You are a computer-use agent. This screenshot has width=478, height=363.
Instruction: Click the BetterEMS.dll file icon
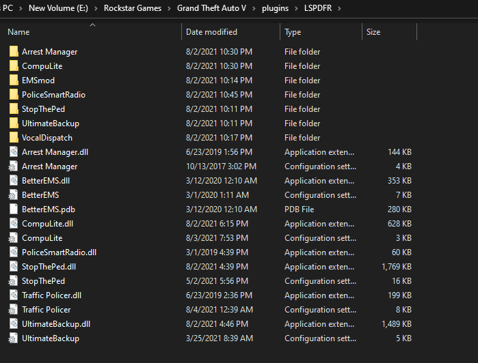[14, 181]
